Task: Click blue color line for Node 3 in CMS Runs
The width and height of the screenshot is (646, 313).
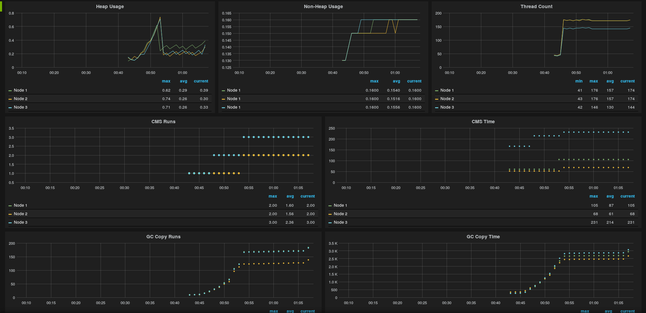Action: coord(10,223)
